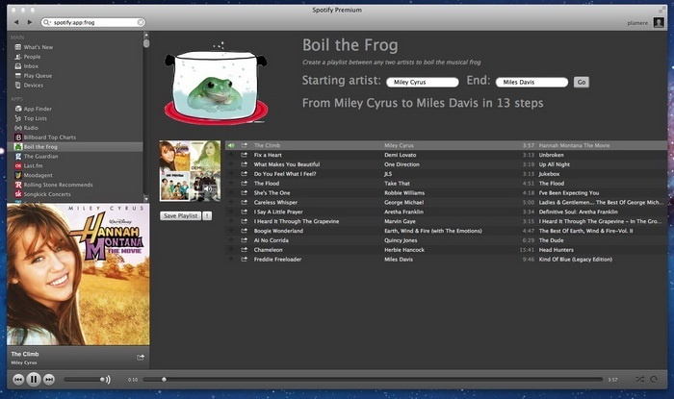This screenshot has height=399, width=674.
Task: Go forward with the right arrow
Action: pyautogui.click(x=30, y=22)
